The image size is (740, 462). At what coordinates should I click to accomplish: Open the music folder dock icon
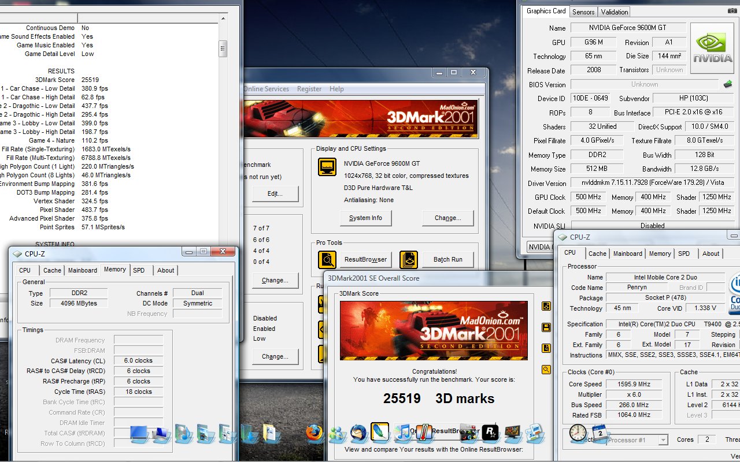(x=184, y=433)
